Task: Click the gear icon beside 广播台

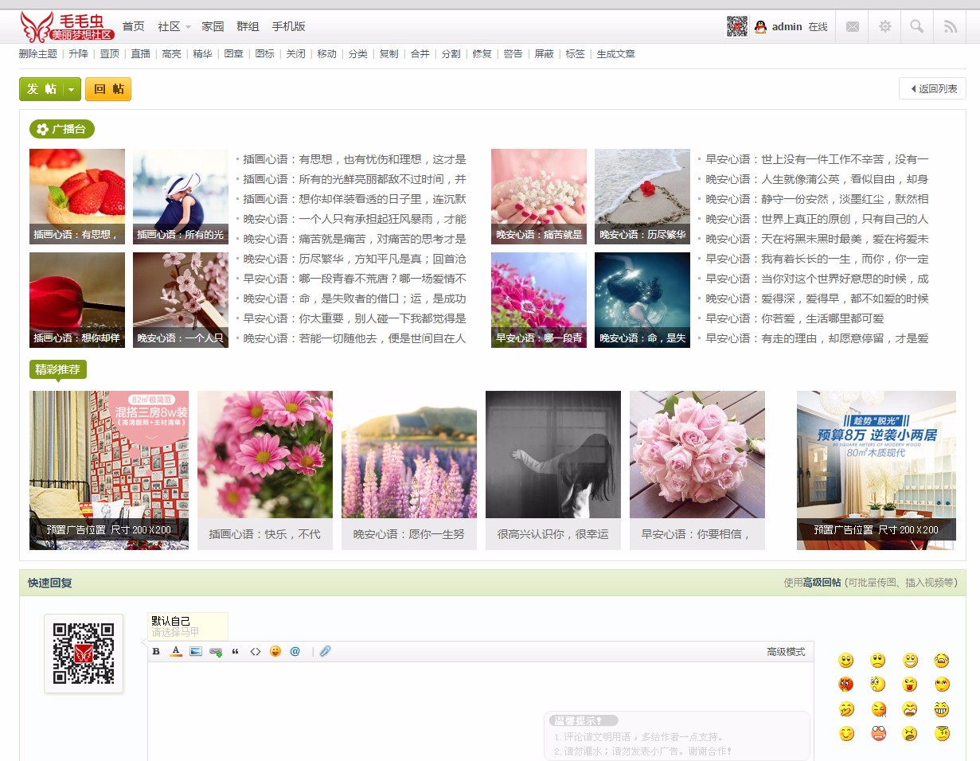Action: click(x=42, y=129)
